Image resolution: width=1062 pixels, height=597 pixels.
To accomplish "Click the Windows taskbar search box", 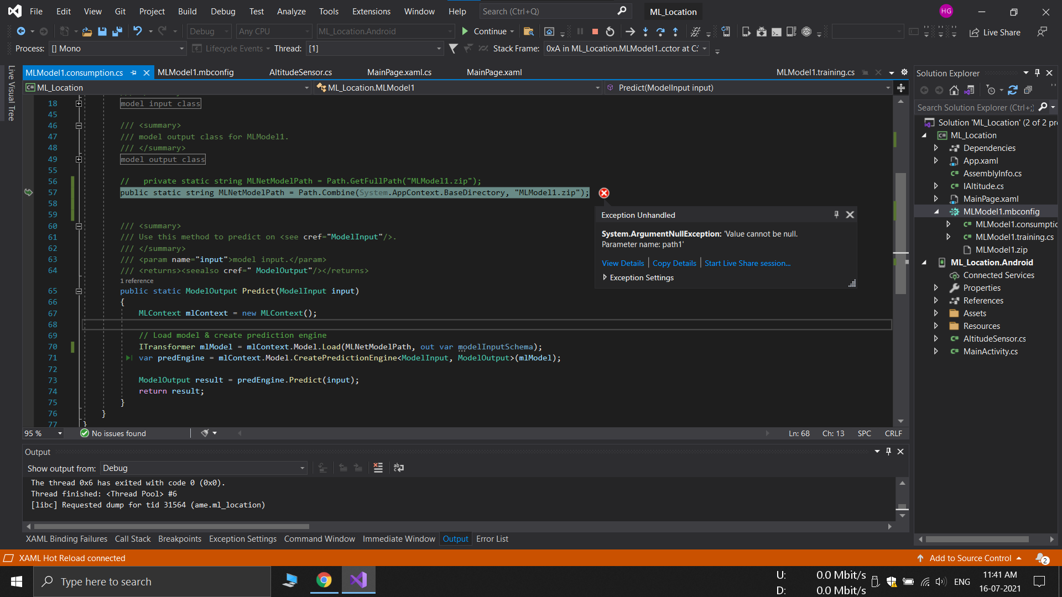I will pos(152,582).
